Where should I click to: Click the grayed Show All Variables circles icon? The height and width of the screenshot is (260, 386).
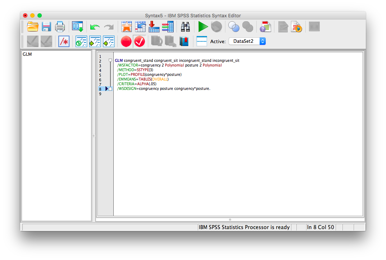pyautogui.click(x=248, y=27)
